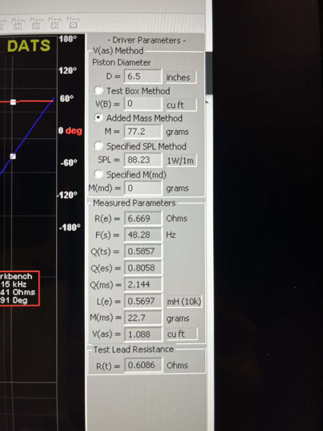Viewport: 323px width, 431px height.
Task: Select the Test Box Method radio button
Action: (99, 91)
